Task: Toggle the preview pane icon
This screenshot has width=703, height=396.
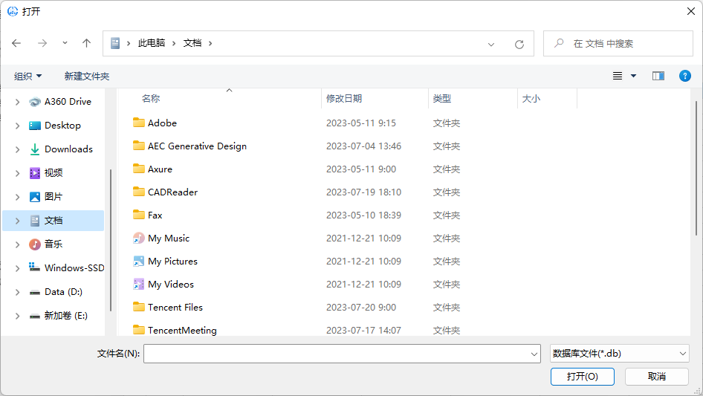Action: pyautogui.click(x=658, y=76)
